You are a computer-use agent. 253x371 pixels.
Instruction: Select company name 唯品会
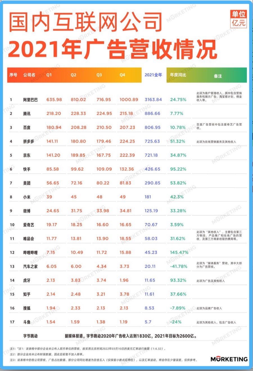[29, 239]
